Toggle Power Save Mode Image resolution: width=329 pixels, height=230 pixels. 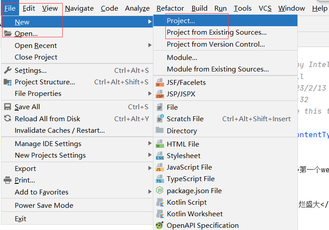point(44,205)
